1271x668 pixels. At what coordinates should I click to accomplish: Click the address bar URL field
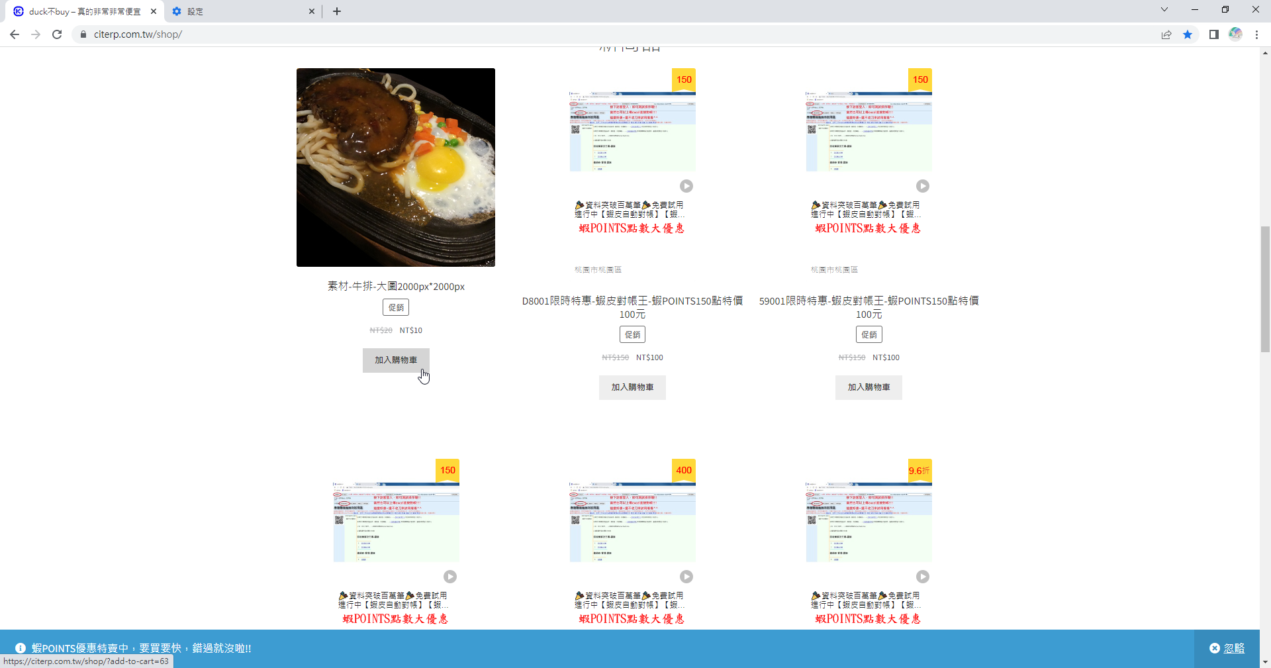(463, 34)
